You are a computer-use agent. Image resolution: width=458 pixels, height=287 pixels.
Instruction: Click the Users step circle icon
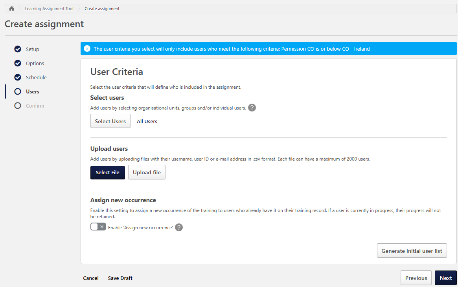(17, 91)
